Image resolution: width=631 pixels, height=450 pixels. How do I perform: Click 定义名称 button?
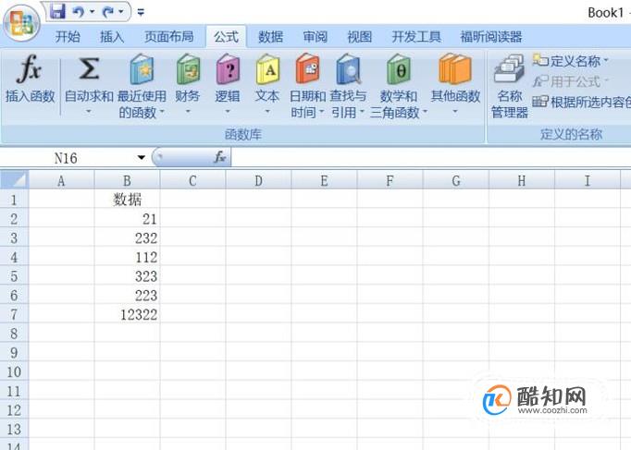572,61
